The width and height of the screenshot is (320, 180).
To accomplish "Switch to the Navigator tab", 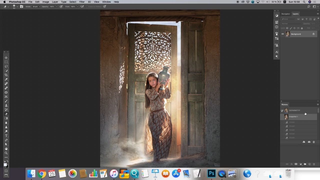I will (x=285, y=14).
